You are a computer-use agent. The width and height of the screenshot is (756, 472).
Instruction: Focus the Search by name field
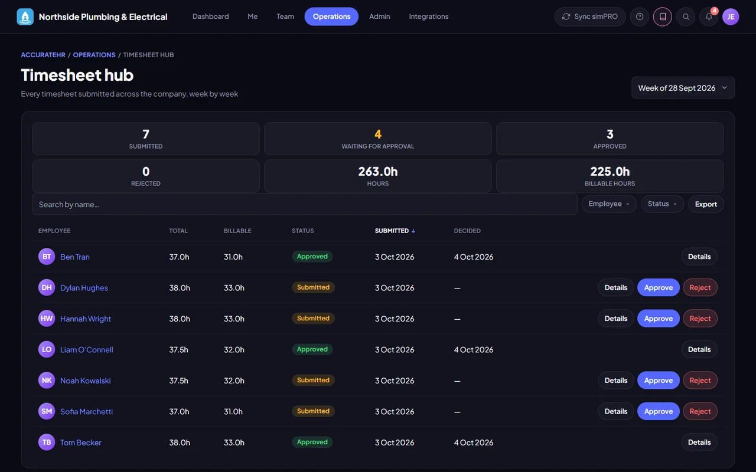click(x=305, y=204)
